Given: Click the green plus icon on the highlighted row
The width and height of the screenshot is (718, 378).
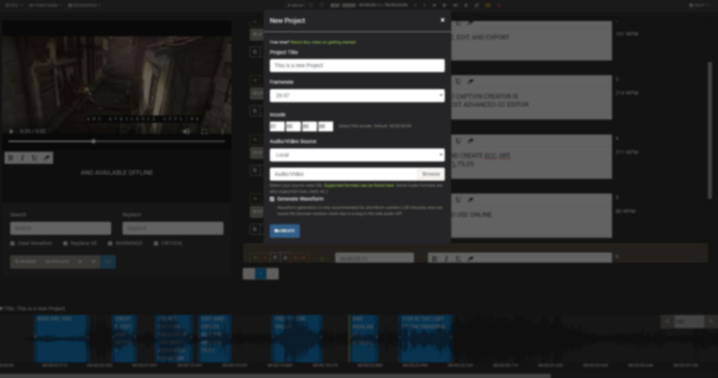Looking at the screenshot, I should (255, 258).
